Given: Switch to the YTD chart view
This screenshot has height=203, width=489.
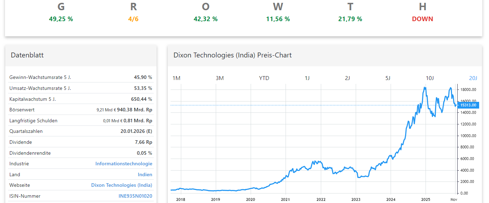Looking at the screenshot, I should tap(264, 78).
